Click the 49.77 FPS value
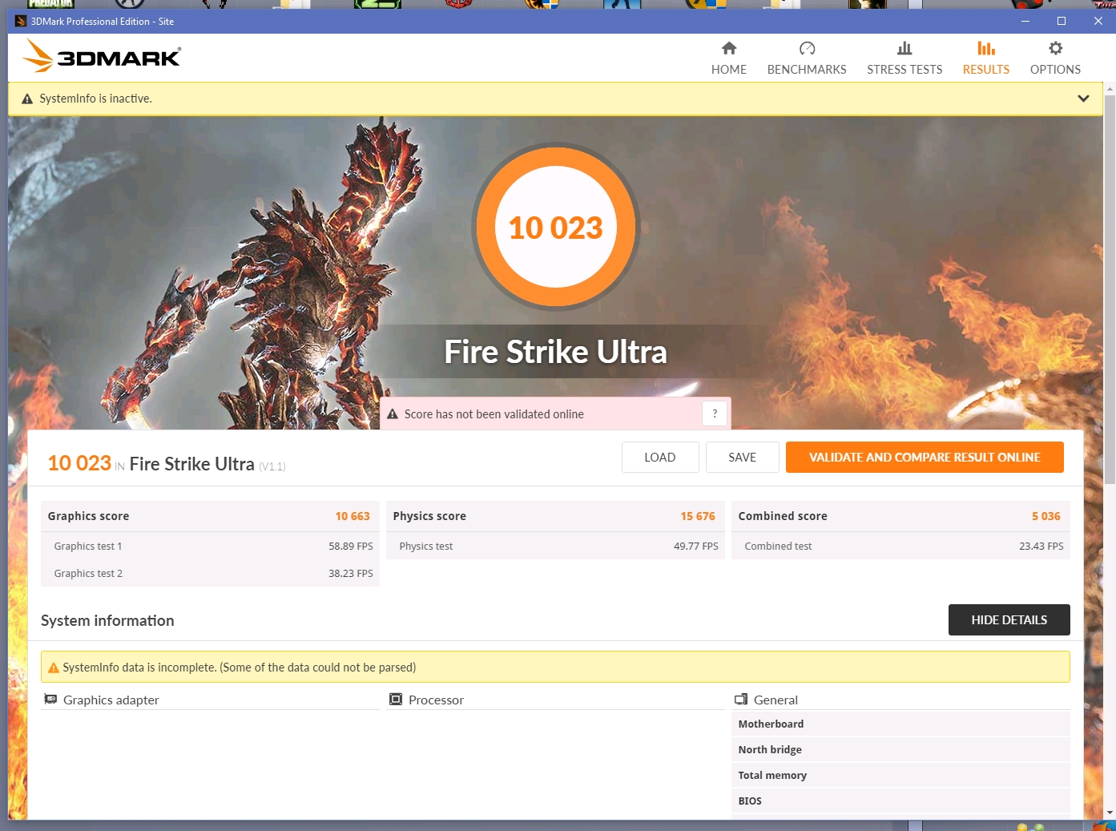This screenshot has height=831, width=1116. click(696, 546)
